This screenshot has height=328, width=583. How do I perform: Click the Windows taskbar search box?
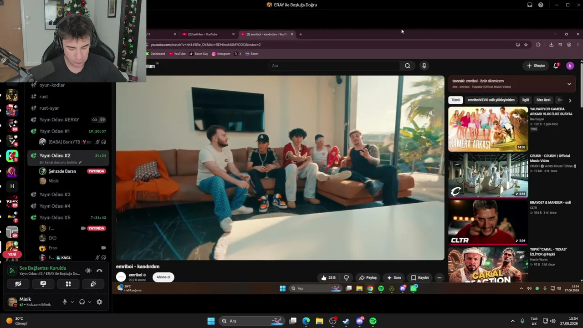(x=253, y=321)
